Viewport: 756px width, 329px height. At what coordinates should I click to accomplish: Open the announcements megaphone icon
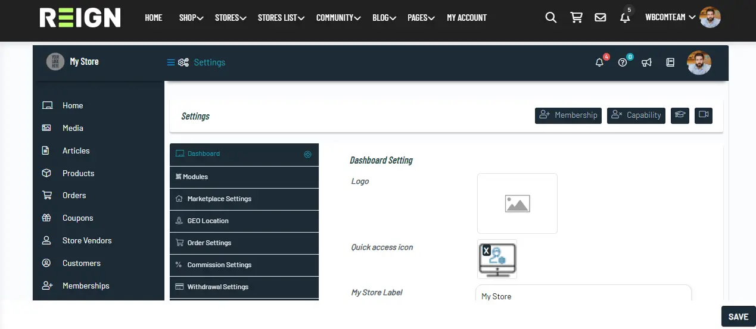[646, 62]
